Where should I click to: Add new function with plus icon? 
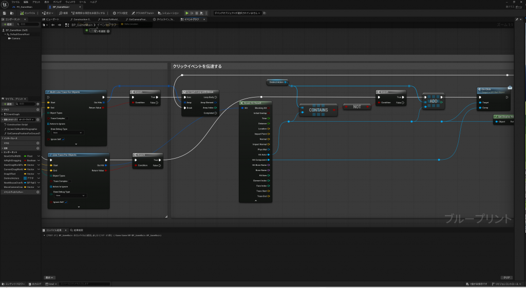tap(38, 120)
